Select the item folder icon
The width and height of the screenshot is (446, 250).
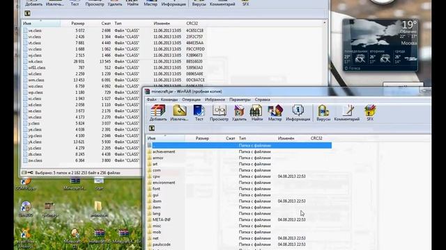[150, 208]
